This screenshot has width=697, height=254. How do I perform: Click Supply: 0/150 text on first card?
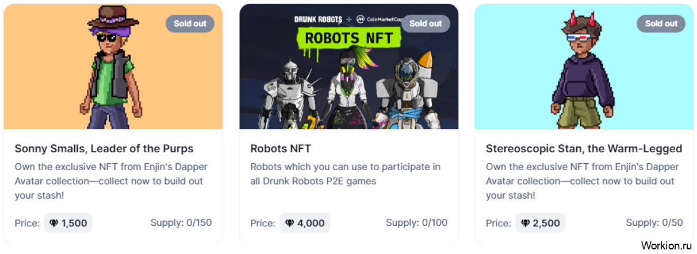pyautogui.click(x=181, y=223)
